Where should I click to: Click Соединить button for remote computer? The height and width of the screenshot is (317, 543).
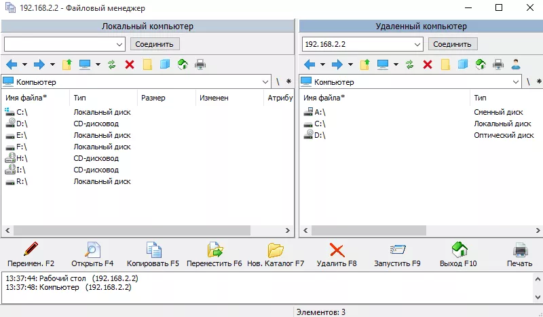click(x=452, y=44)
